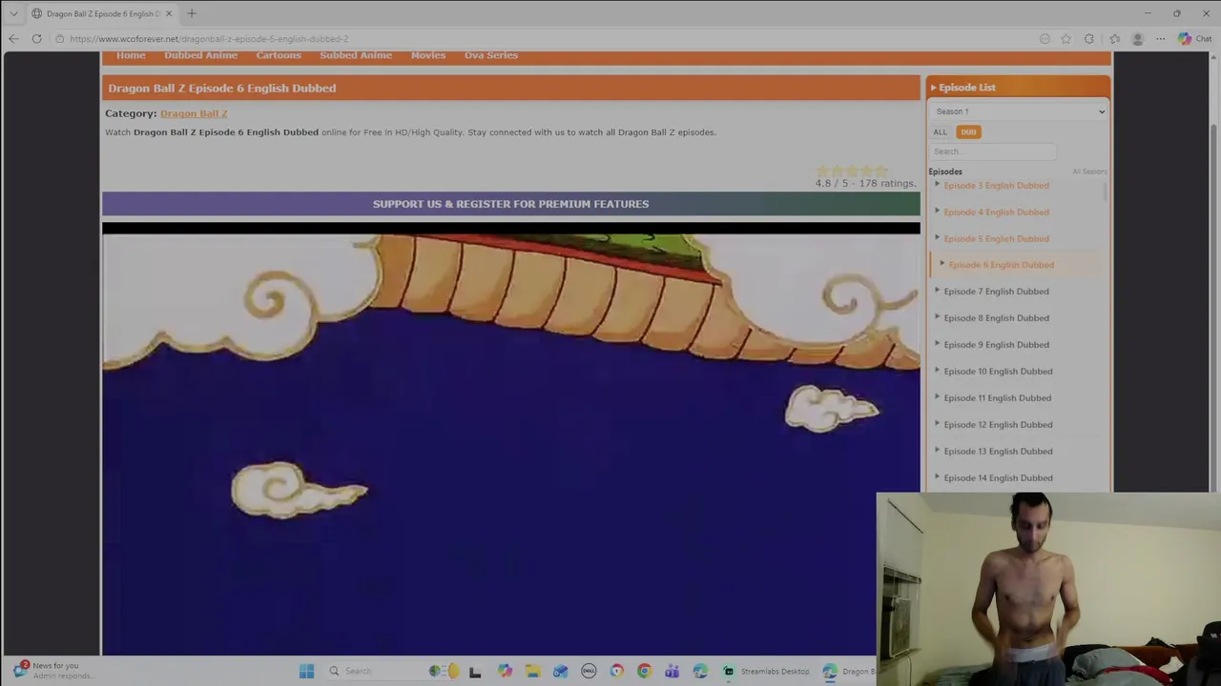Open File Explorer from taskbar
The image size is (1221, 686).
point(532,671)
